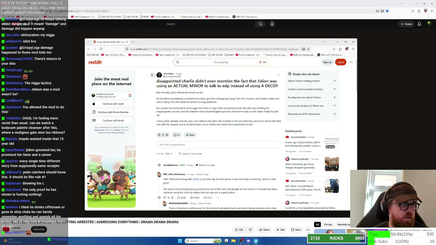
Task: Save the YouTube video to playlist
Action: (296, 230)
